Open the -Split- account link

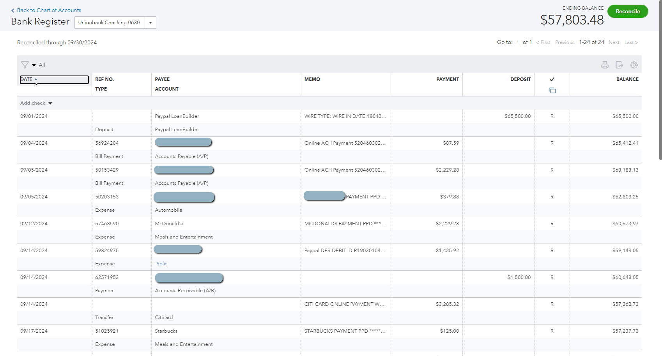161,264
